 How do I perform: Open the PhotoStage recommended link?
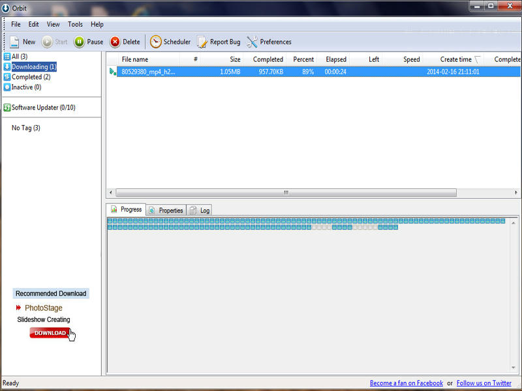point(44,308)
